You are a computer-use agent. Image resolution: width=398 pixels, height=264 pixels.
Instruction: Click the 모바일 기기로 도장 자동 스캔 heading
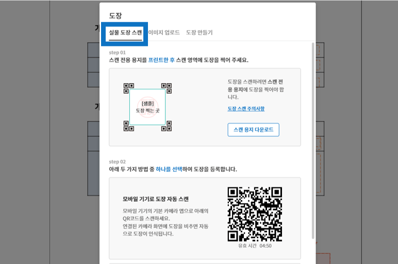[156, 199]
